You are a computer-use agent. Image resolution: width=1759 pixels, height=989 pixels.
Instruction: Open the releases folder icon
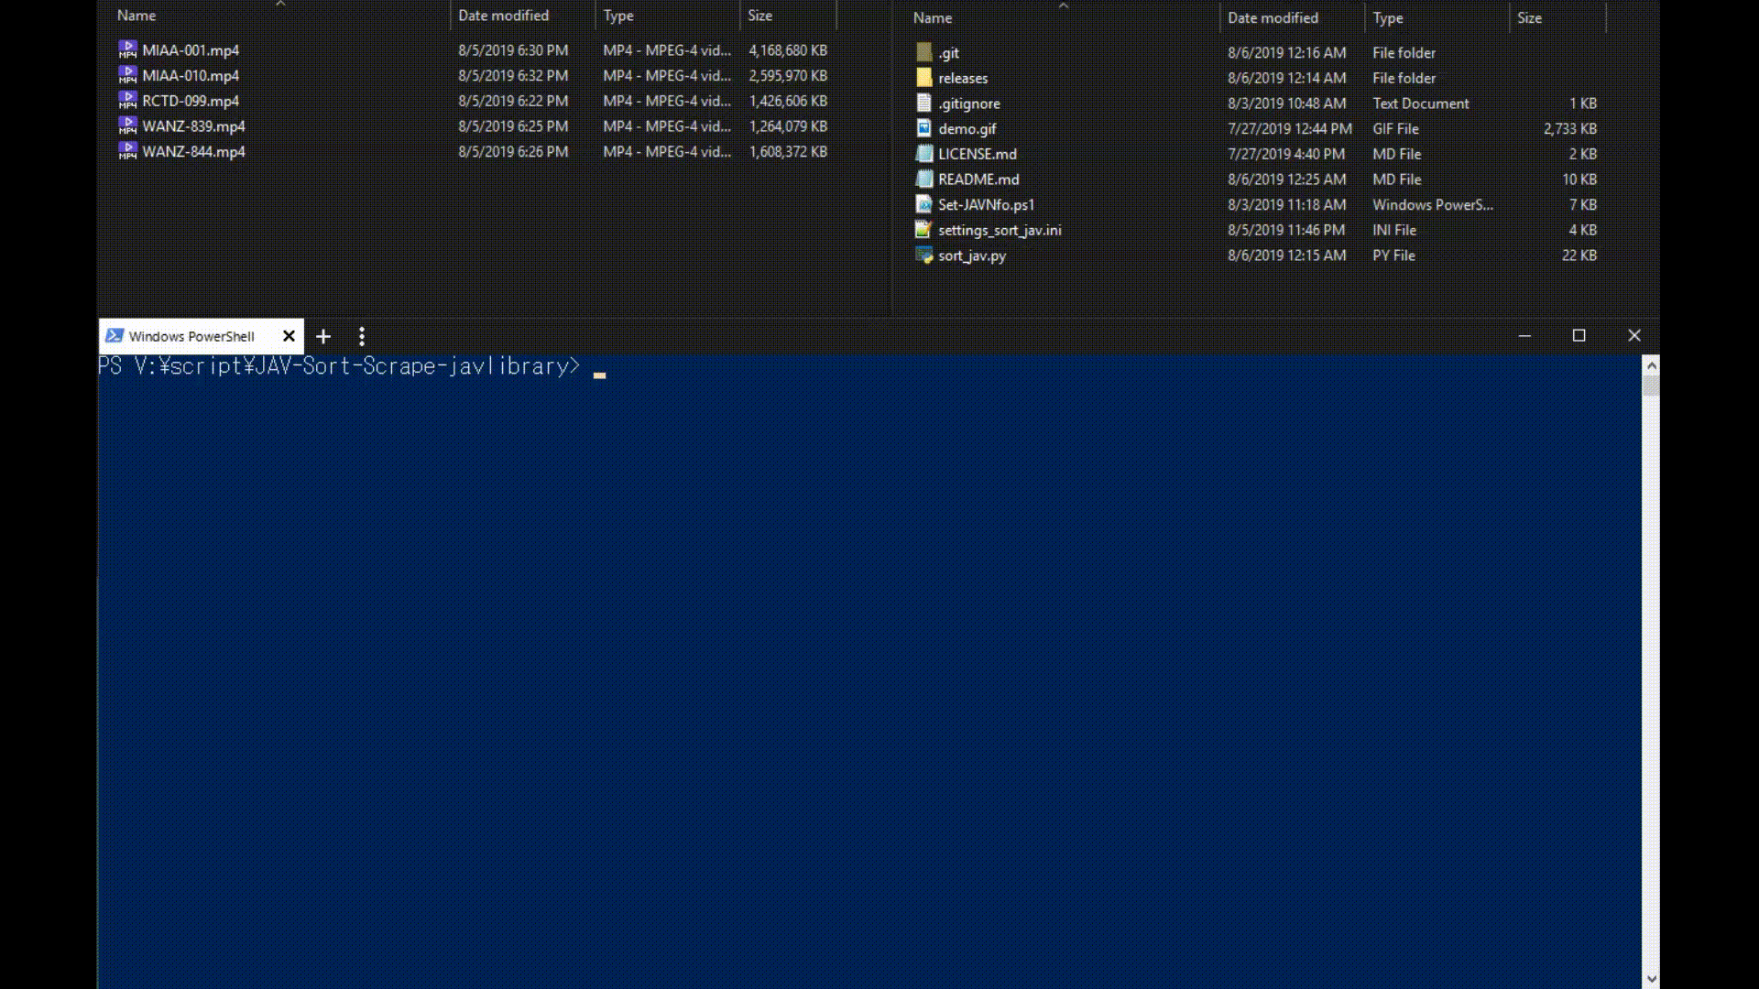tap(923, 78)
